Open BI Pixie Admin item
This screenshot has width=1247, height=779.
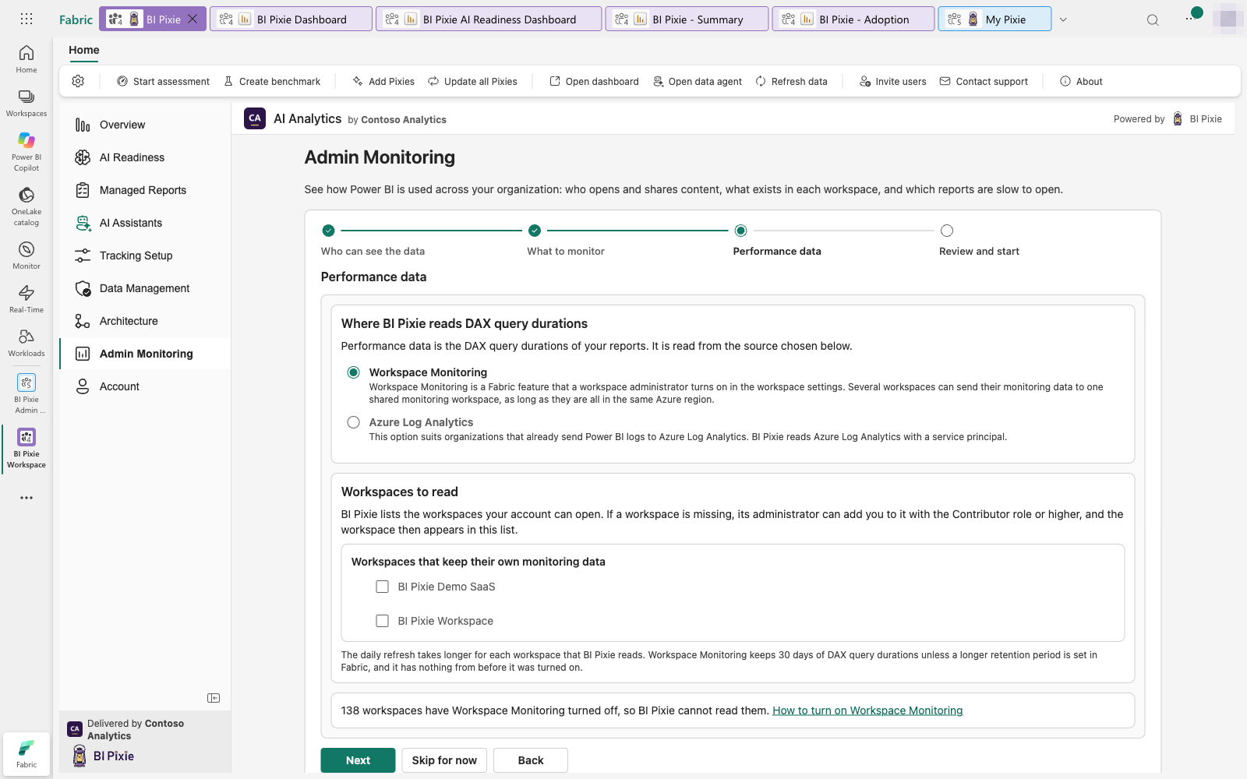(26, 393)
